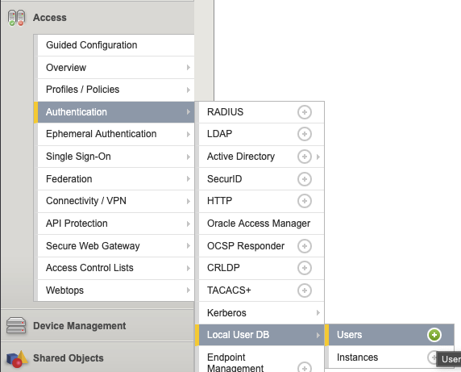Expand the Overview submenu arrow

[x=189, y=68]
